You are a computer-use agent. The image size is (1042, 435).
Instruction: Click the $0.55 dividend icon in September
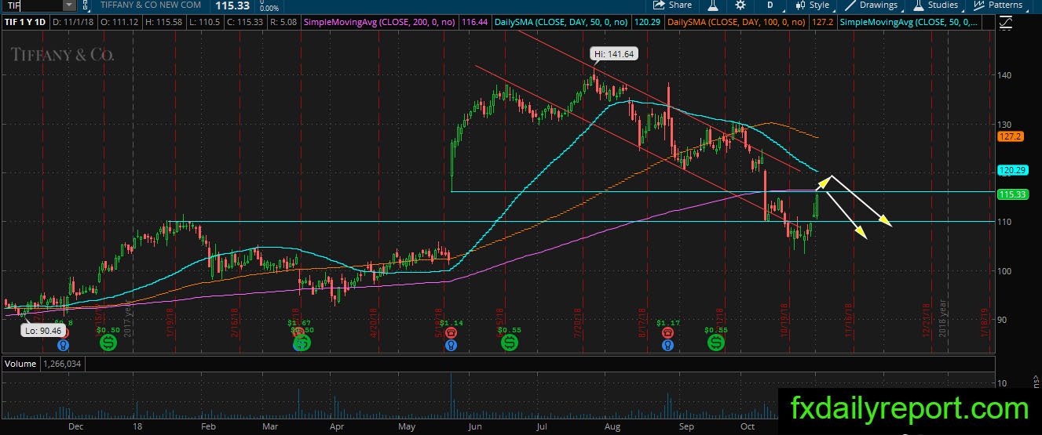point(715,342)
